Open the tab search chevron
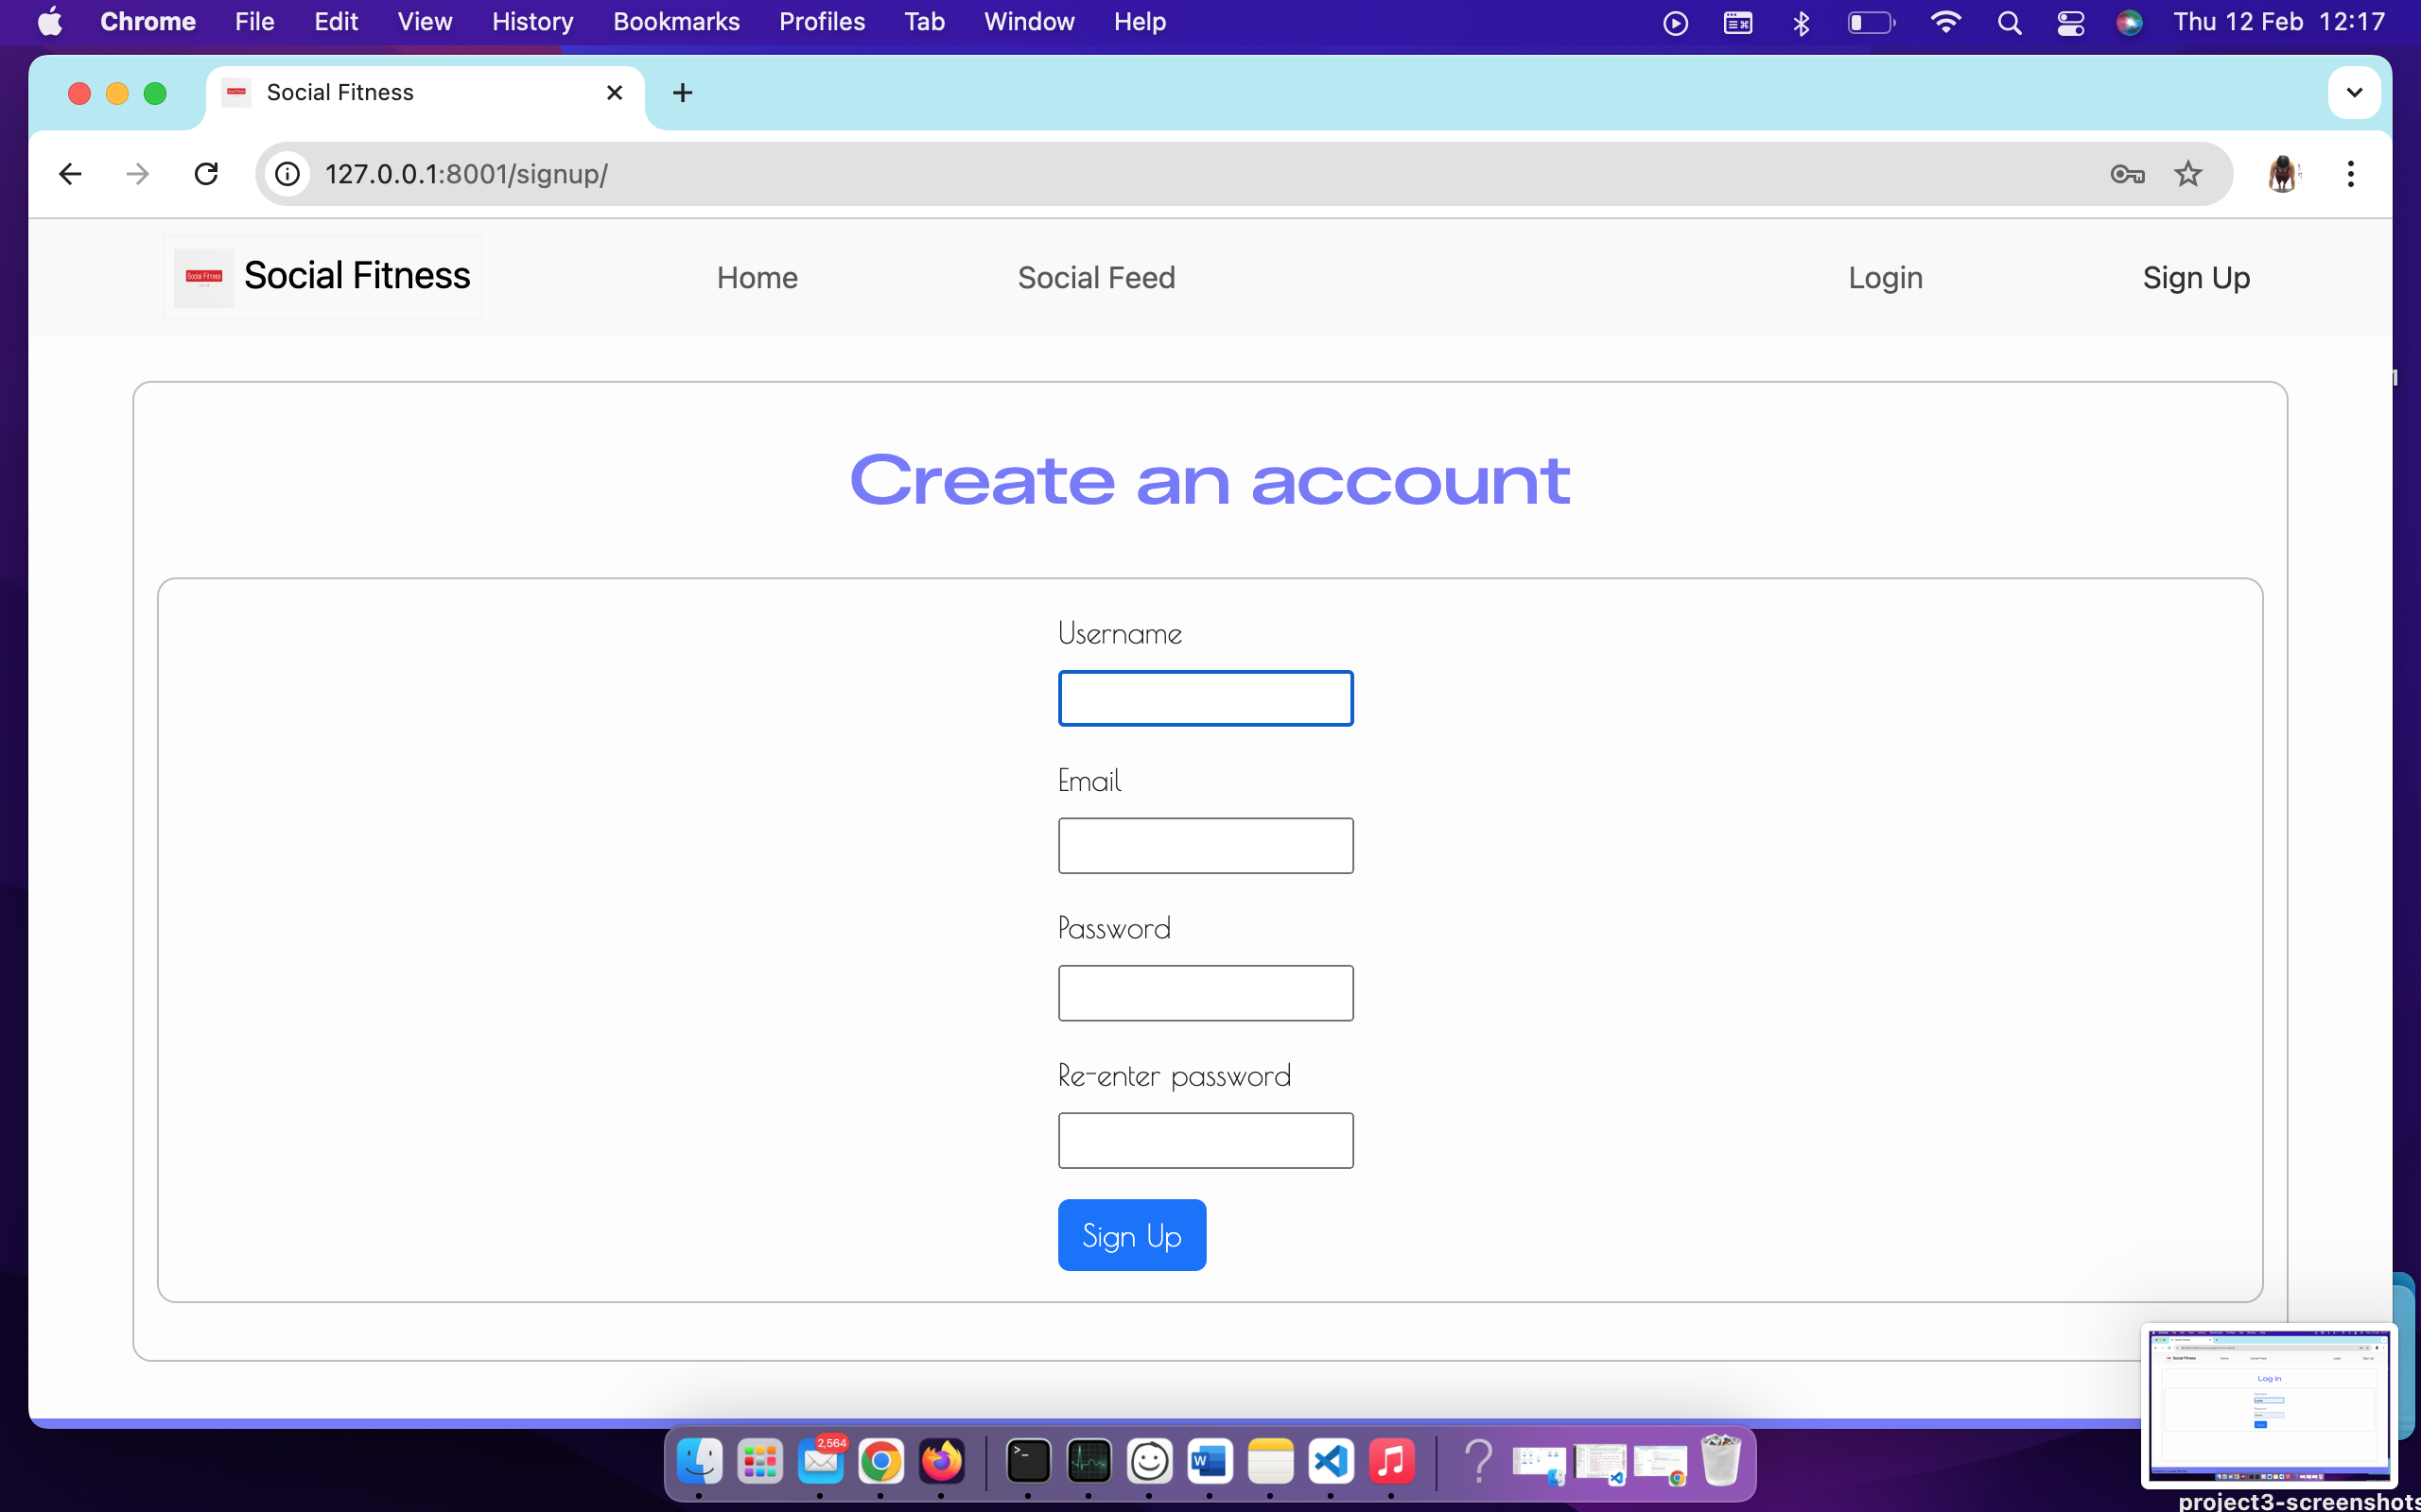The height and width of the screenshot is (1512, 2421). click(2354, 92)
